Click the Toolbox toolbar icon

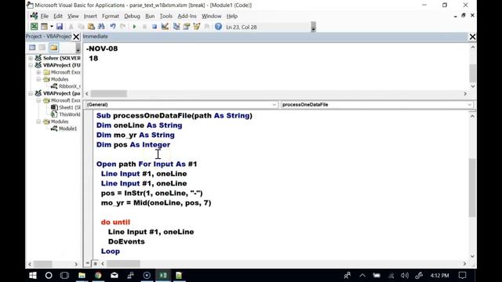click(x=207, y=27)
